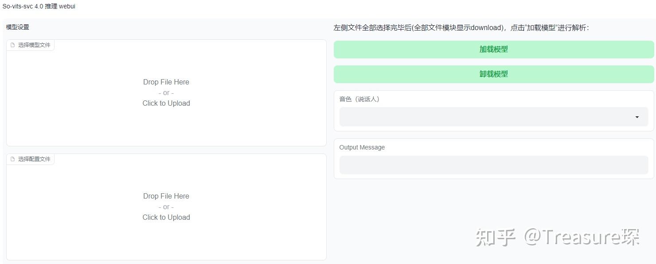
Task: Click the model file drop zone
Action: 166,92
